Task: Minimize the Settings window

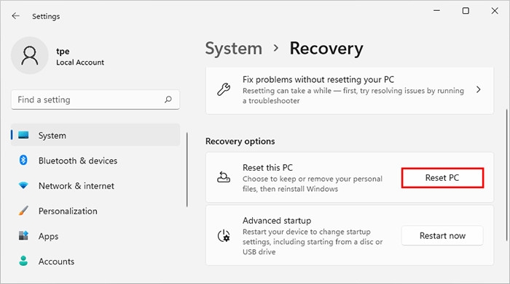Action: tap(437, 11)
